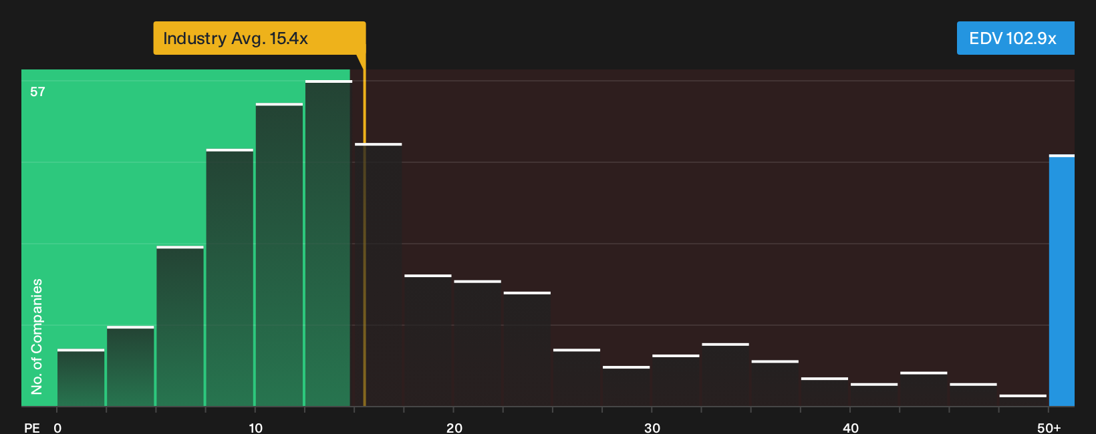Screen dimensions: 1096x434
Task: Select the histogram bar for PE 0 to 2.5
Action: [81, 378]
